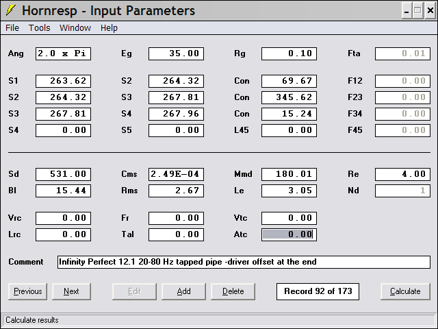Select the Re field with 4.00

[402, 174]
